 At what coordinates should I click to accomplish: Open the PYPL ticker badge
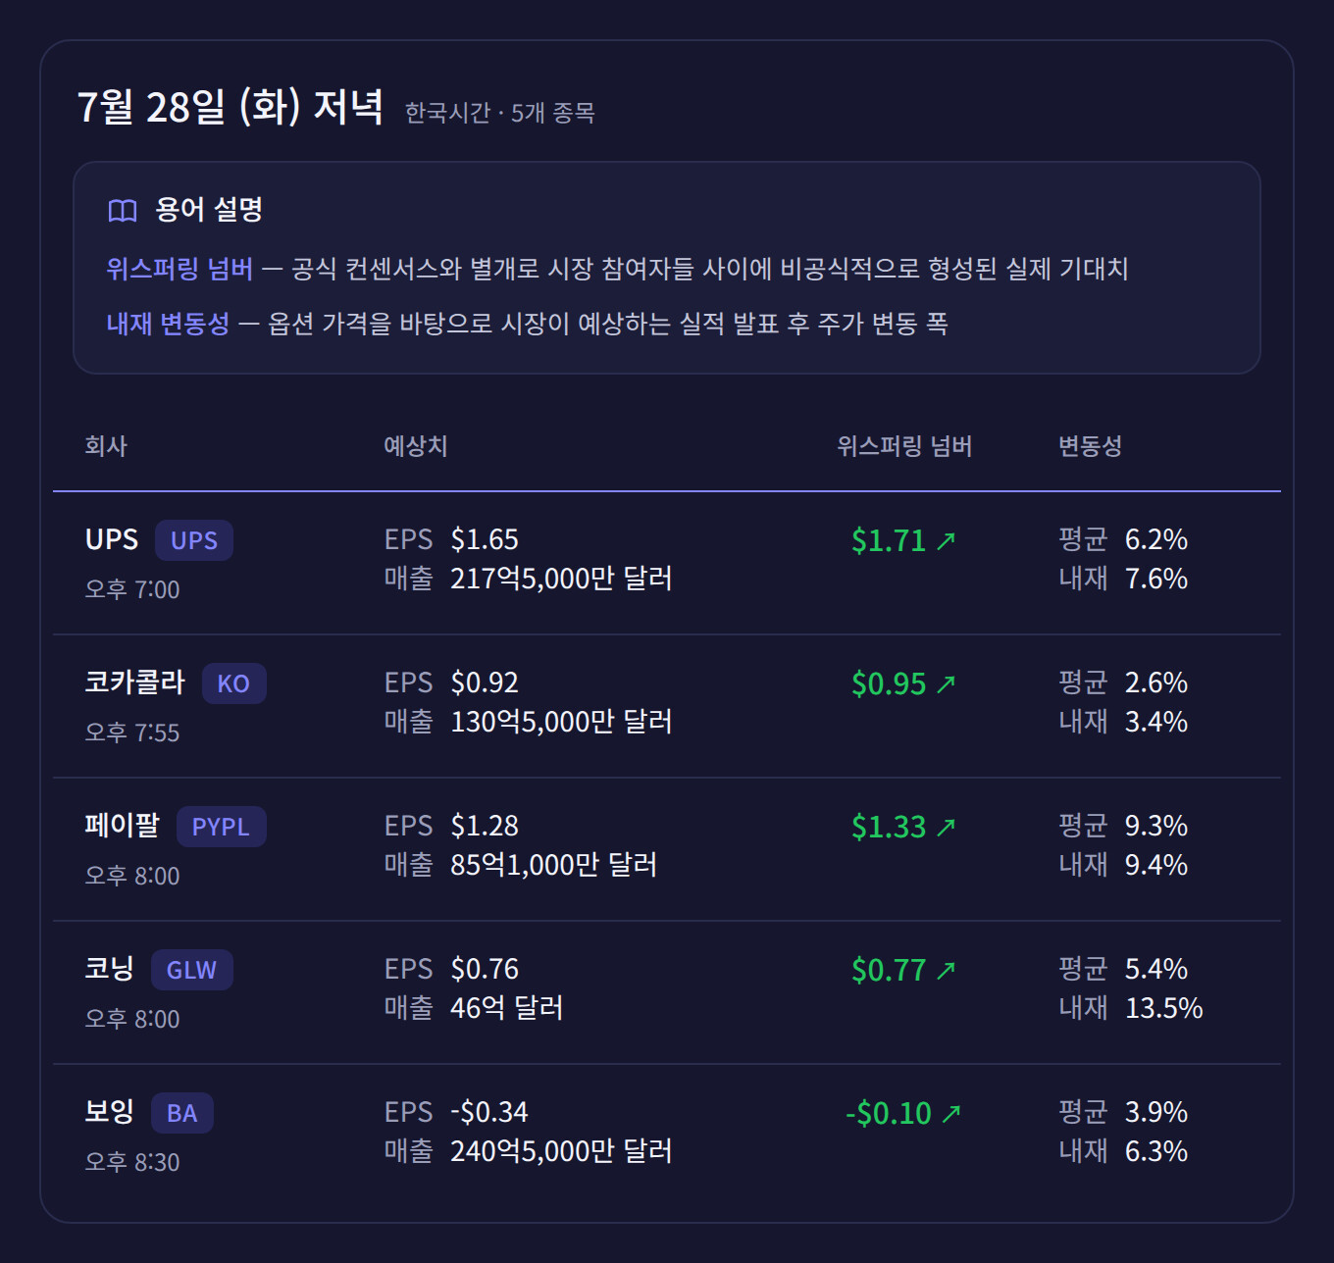(221, 827)
